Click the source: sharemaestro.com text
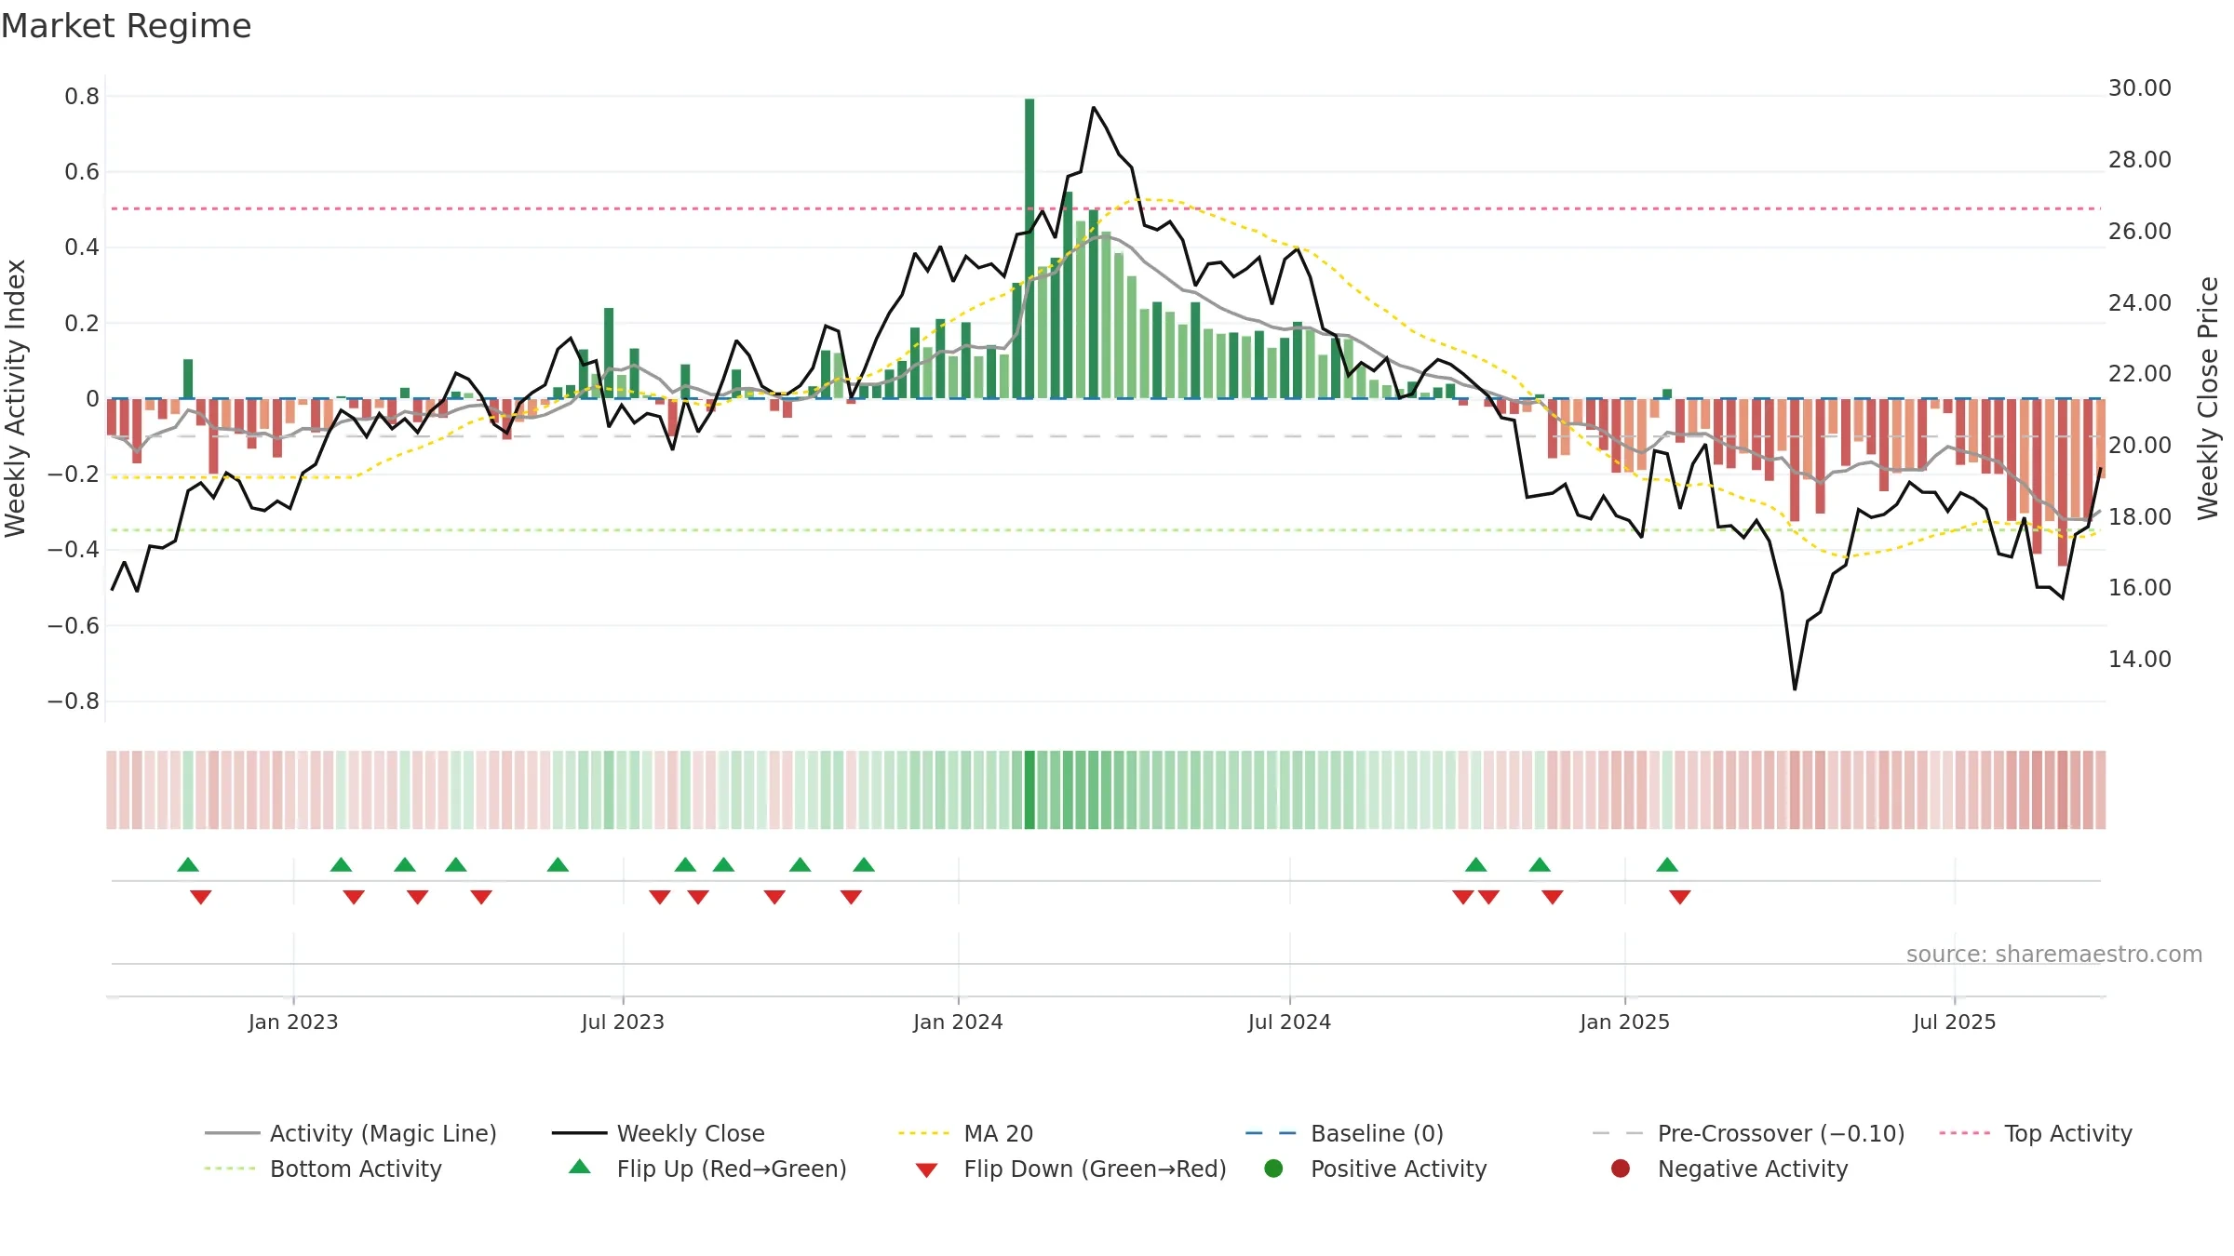This screenshot has height=1256, width=2234. pos(2054,954)
